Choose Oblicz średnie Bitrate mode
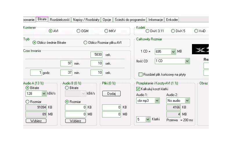Screen dimensions: 232x145 click(34, 43)
